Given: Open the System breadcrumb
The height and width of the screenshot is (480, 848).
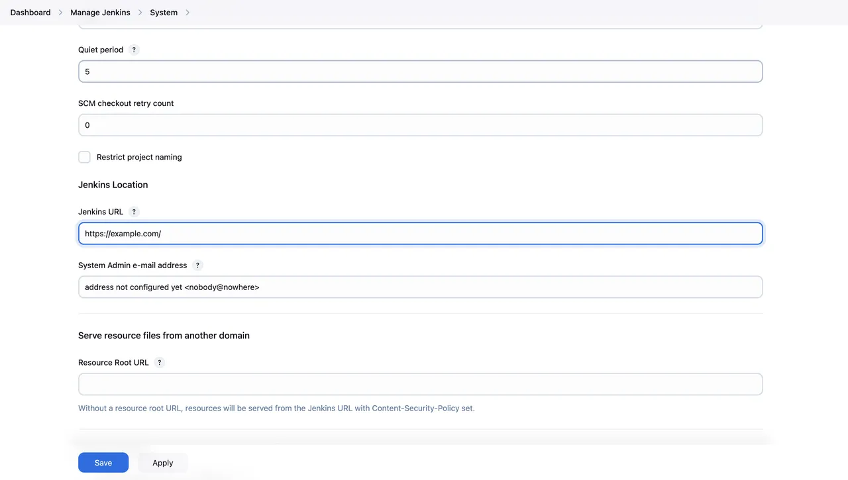Looking at the screenshot, I should point(164,13).
